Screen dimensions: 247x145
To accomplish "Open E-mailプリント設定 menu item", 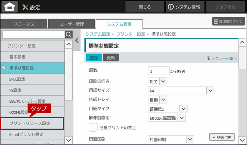I will pyautogui.click(x=33, y=134).
